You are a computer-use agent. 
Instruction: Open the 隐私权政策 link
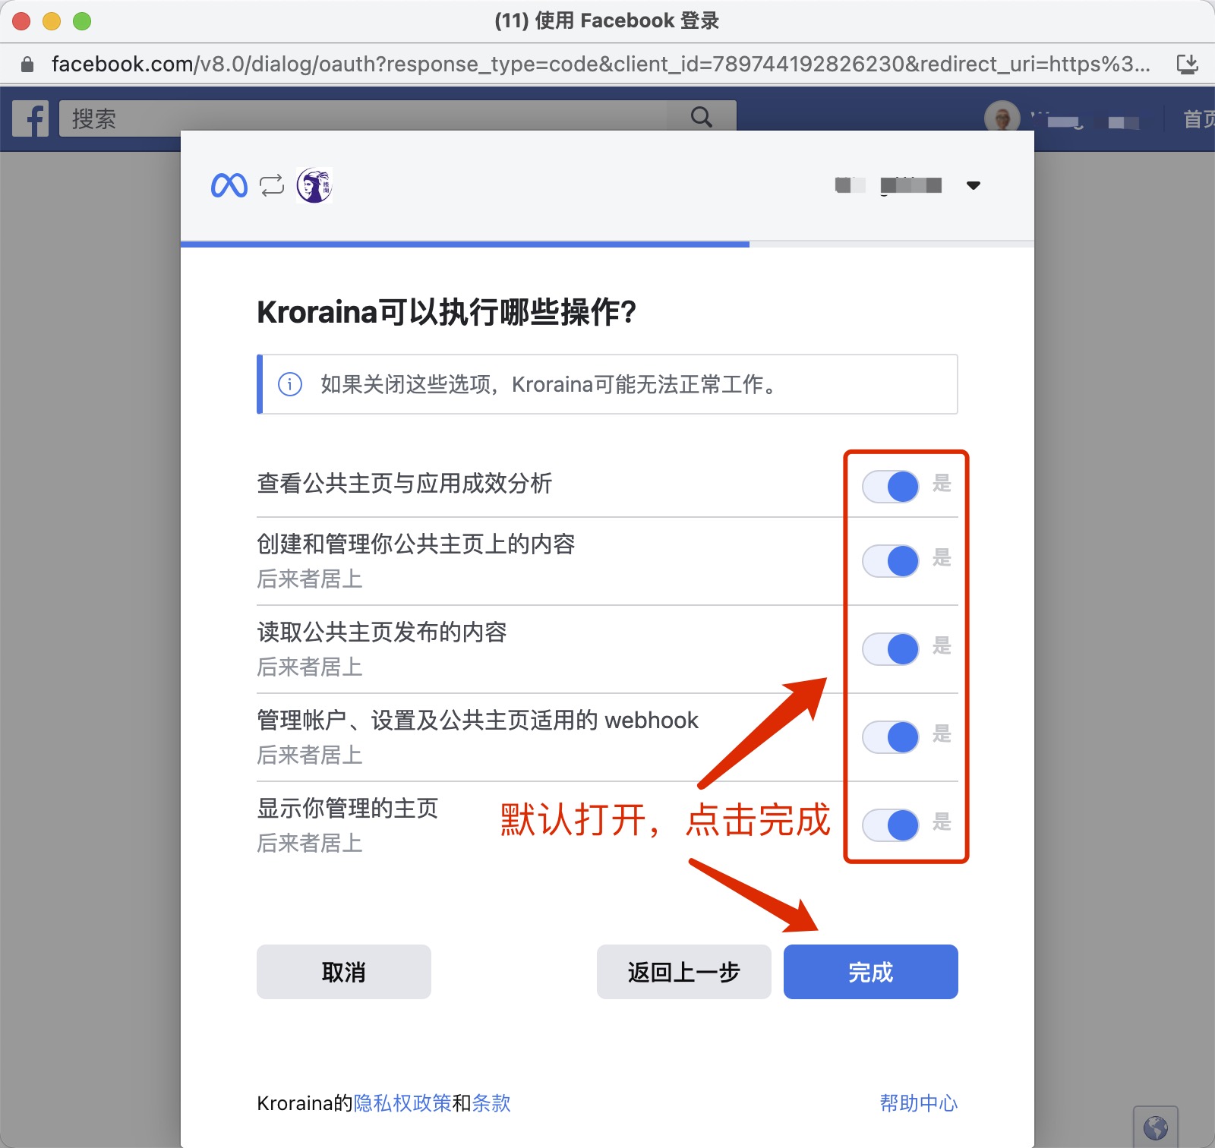click(x=402, y=1103)
